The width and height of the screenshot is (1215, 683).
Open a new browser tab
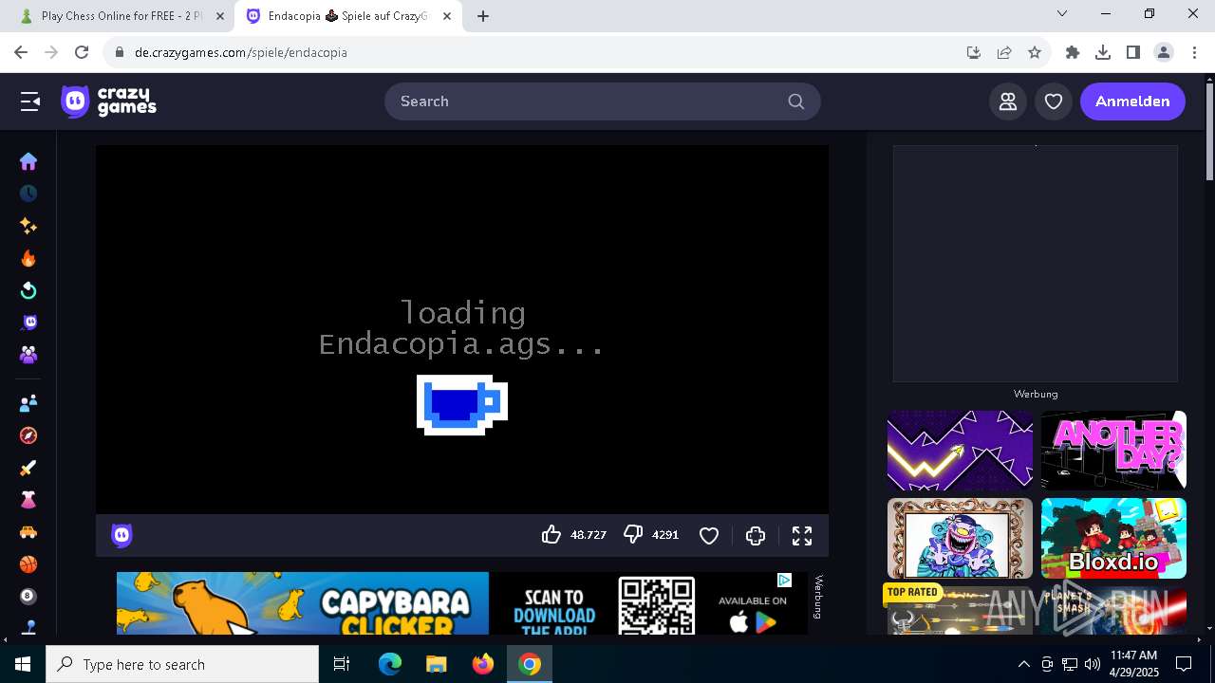(483, 16)
